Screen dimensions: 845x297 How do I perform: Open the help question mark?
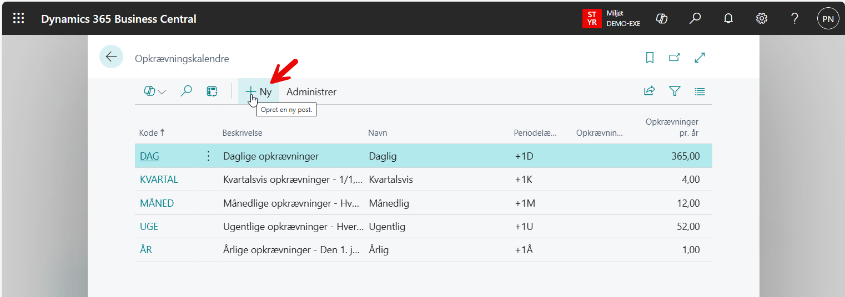pyautogui.click(x=794, y=19)
